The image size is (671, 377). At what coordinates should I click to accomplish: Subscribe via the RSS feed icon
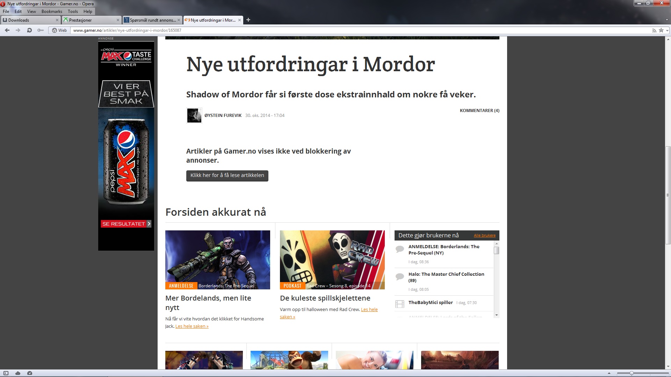click(654, 30)
